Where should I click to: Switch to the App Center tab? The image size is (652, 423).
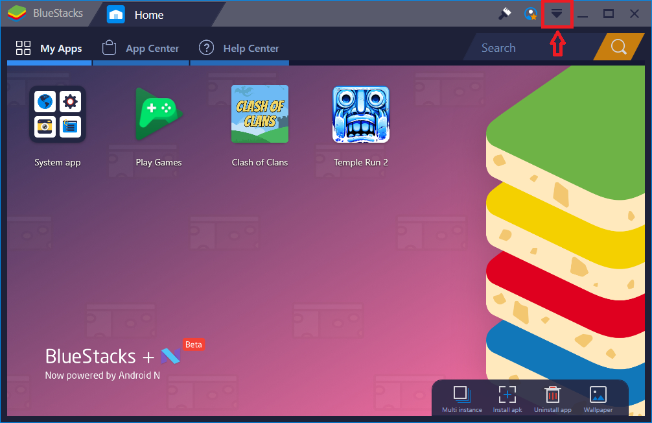(x=141, y=47)
